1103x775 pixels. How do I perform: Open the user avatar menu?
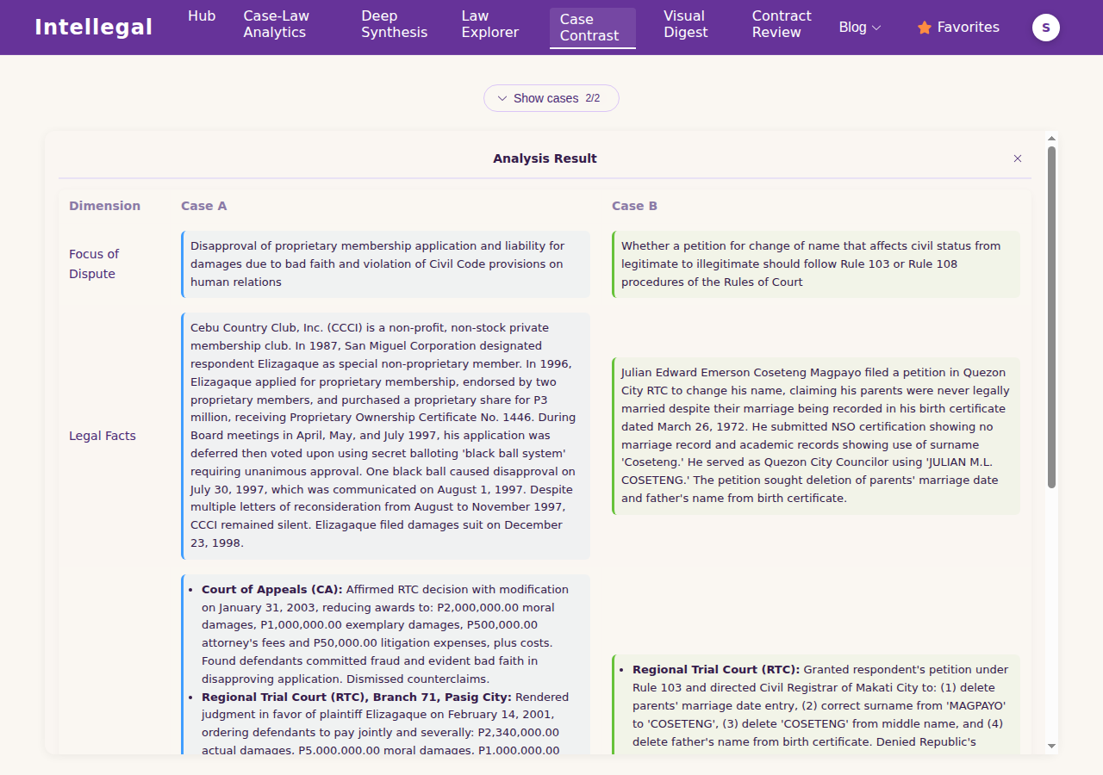[x=1046, y=28]
